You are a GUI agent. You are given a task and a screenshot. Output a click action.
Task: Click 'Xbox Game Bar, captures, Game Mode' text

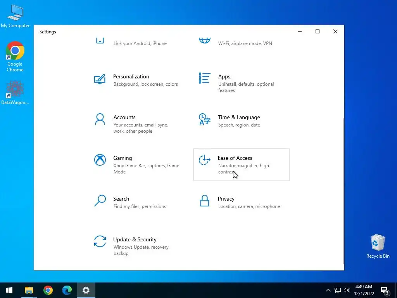click(146, 169)
